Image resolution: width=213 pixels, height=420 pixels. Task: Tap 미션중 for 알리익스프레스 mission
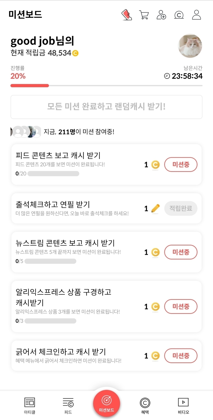click(181, 307)
